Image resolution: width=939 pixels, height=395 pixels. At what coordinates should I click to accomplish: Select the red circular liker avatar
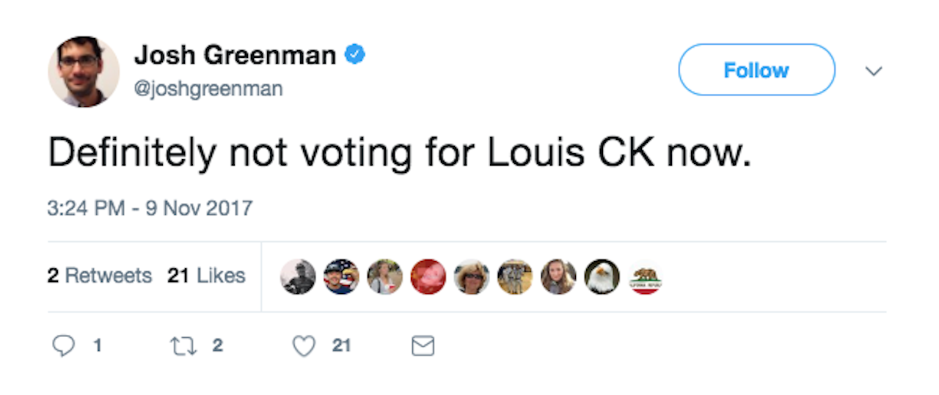click(x=428, y=277)
